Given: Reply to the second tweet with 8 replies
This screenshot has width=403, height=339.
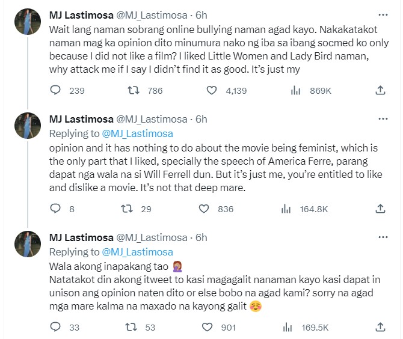Looking at the screenshot, I should [55, 209].
